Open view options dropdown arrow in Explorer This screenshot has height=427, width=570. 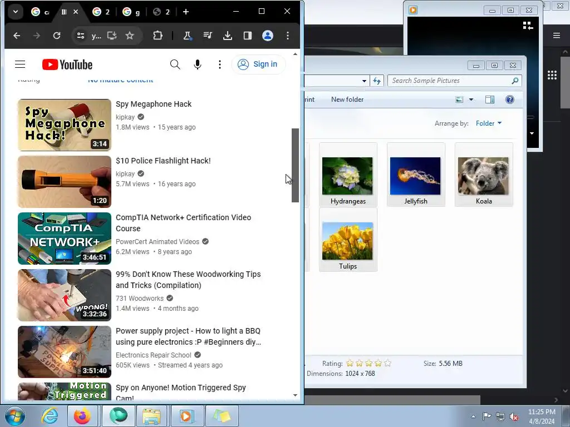(471, 100)
